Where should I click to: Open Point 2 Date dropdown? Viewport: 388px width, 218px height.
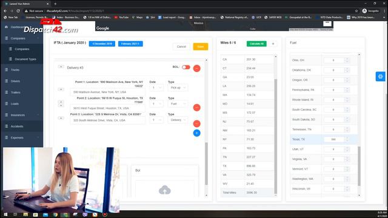coord(156,104)
